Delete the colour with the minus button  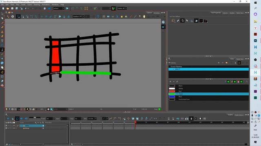pos(174,82)
